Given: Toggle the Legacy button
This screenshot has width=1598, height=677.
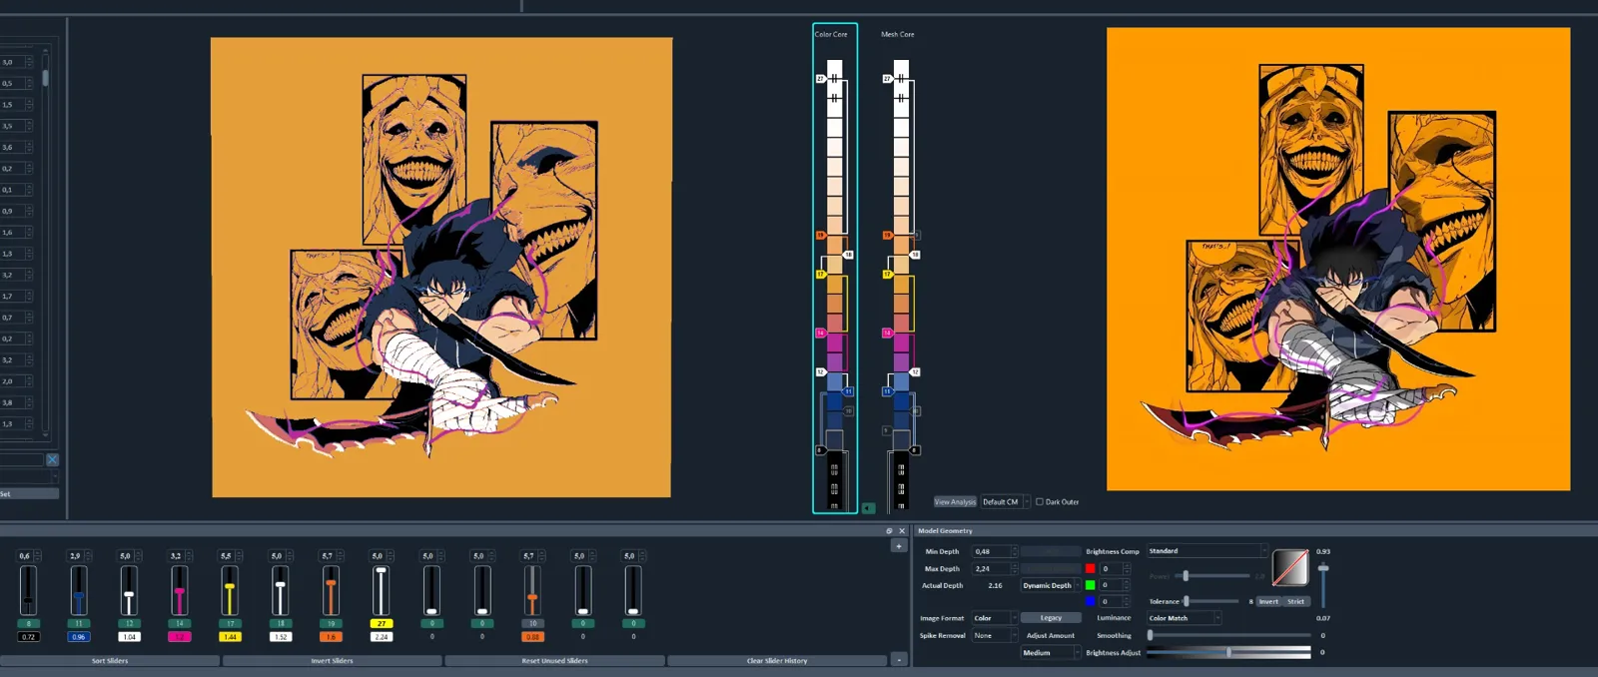Looking at the screenshot, I should tap(1051, 618).
